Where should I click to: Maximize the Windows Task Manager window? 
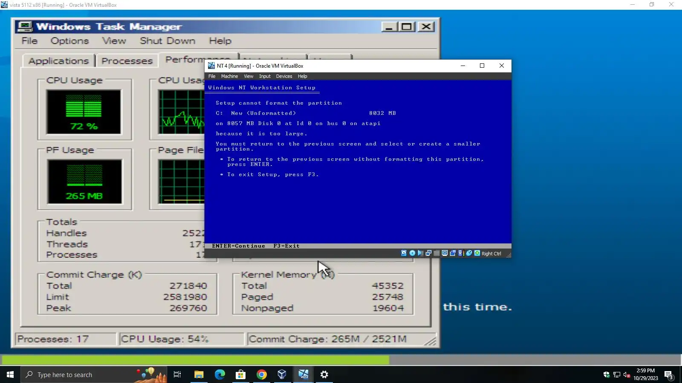click(x=407, y=26)
